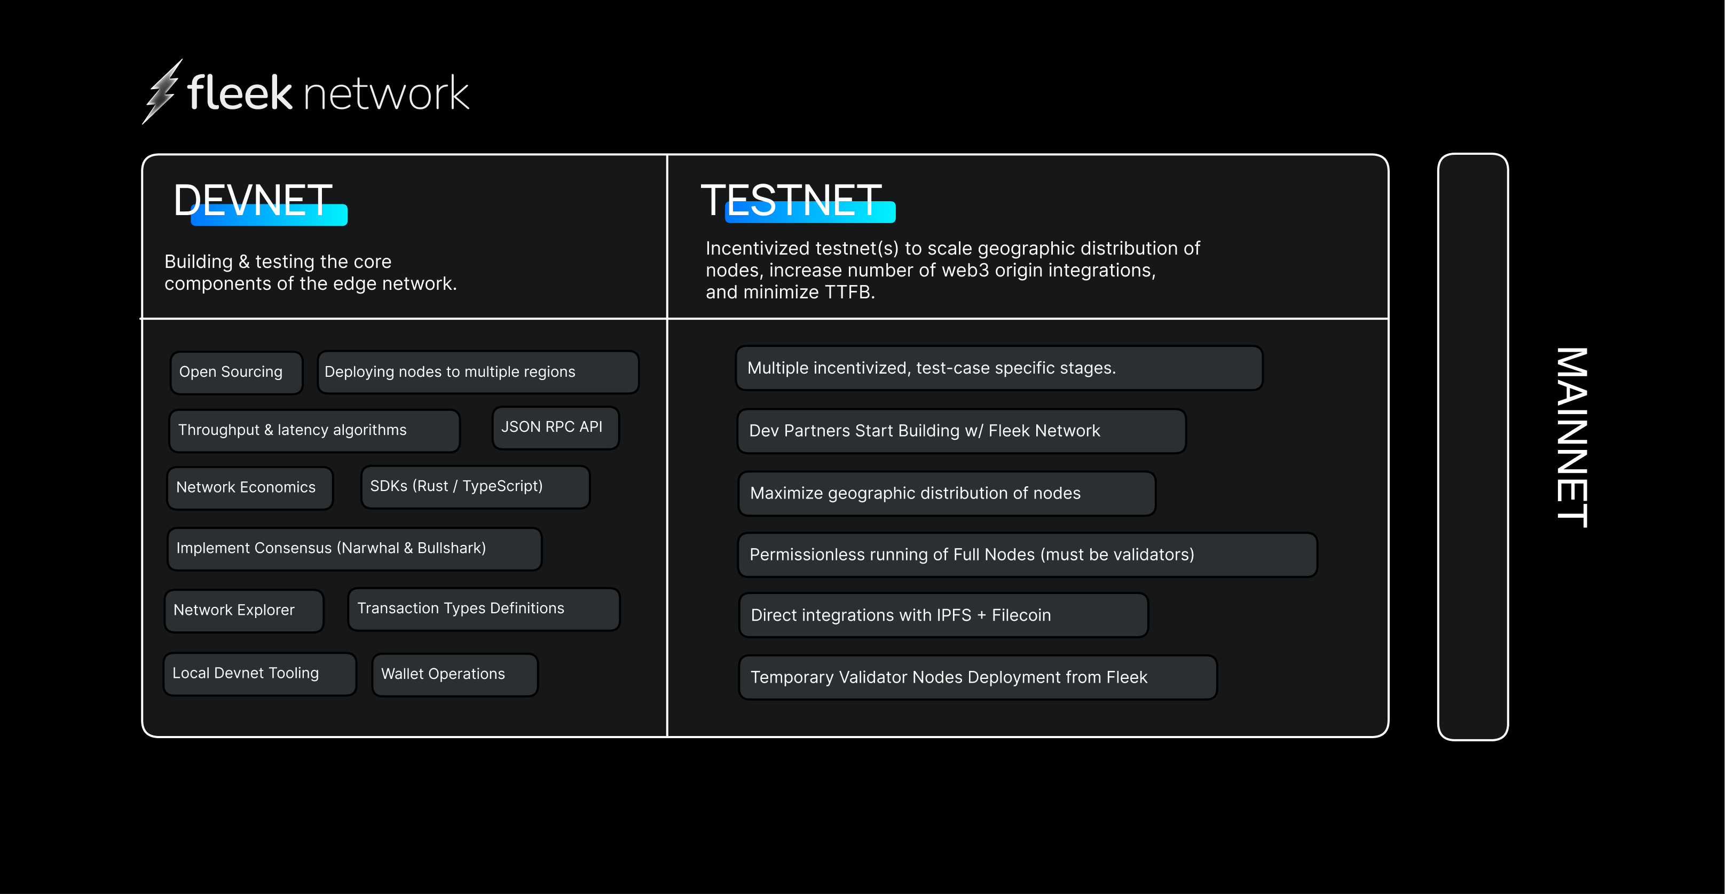Open the Network Economics pill
Screen dimensions: 1725x894
(x=249, y=487)
